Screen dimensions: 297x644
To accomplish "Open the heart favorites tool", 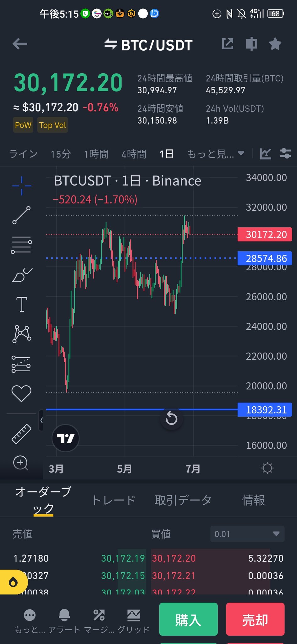I will coord(21,393).
